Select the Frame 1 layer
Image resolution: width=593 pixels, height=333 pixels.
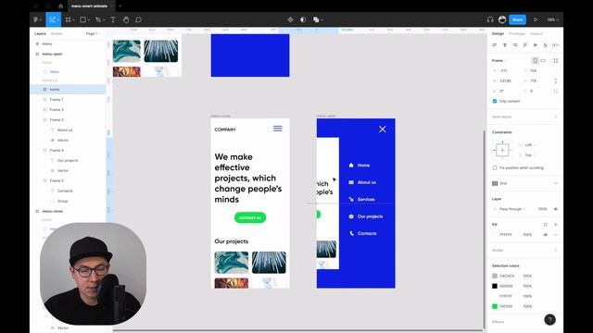(57, 99)
